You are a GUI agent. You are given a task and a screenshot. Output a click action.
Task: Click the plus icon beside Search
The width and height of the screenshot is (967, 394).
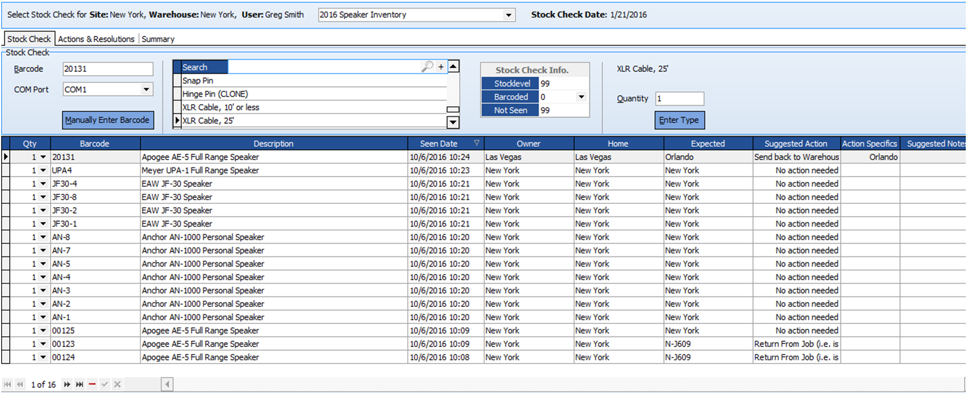pyautogui.click(x=441, y=67)
